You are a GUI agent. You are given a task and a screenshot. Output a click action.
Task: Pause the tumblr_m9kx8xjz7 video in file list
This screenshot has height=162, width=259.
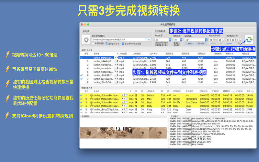pos(117,61)
